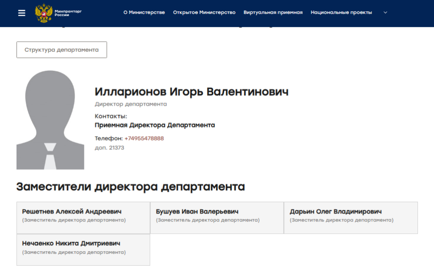Open the hamburger menu icon
Screen dimensions: 434x270
(x=22, y=13)
